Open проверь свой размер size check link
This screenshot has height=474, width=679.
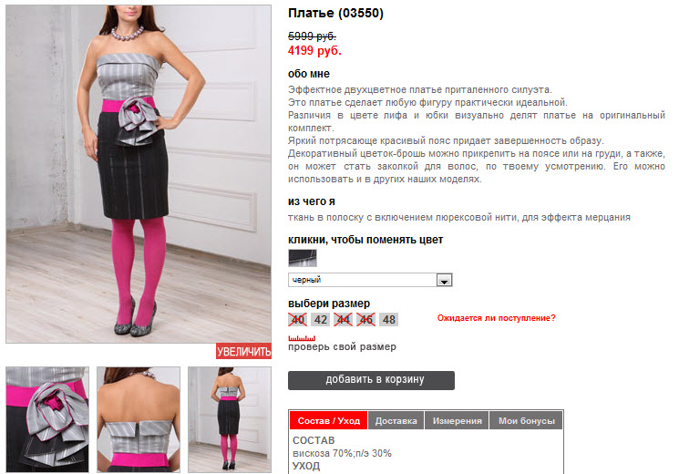[x=342, y=346]
